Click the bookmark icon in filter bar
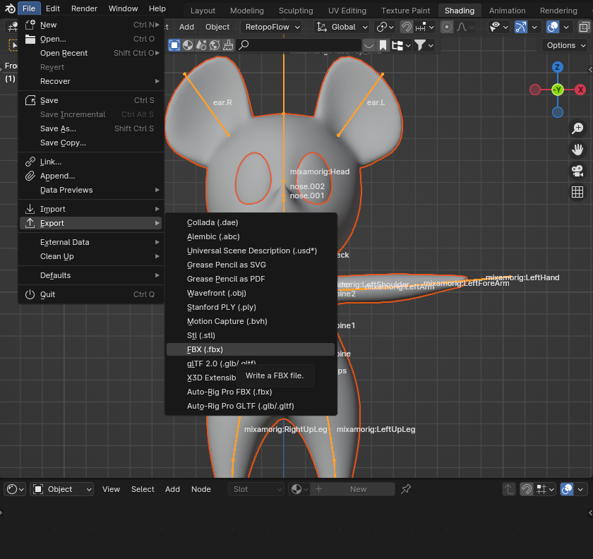Viewport: 593px width, 559px height. pos(383,45)
